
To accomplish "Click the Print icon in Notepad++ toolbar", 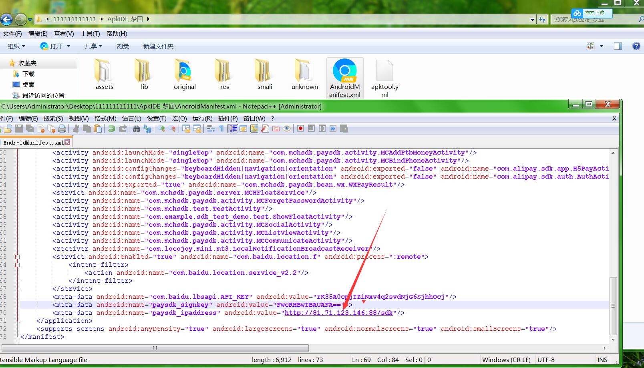I will (62, 129).
